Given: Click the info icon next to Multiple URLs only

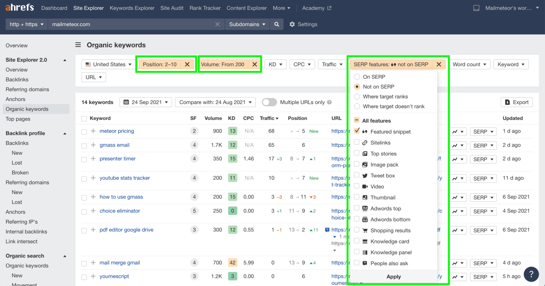Looking at the screenshot, I should (x=329, y=102).
